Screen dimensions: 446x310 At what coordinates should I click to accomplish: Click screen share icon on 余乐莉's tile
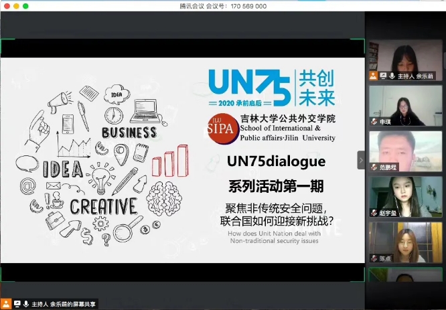coord(382,76)
